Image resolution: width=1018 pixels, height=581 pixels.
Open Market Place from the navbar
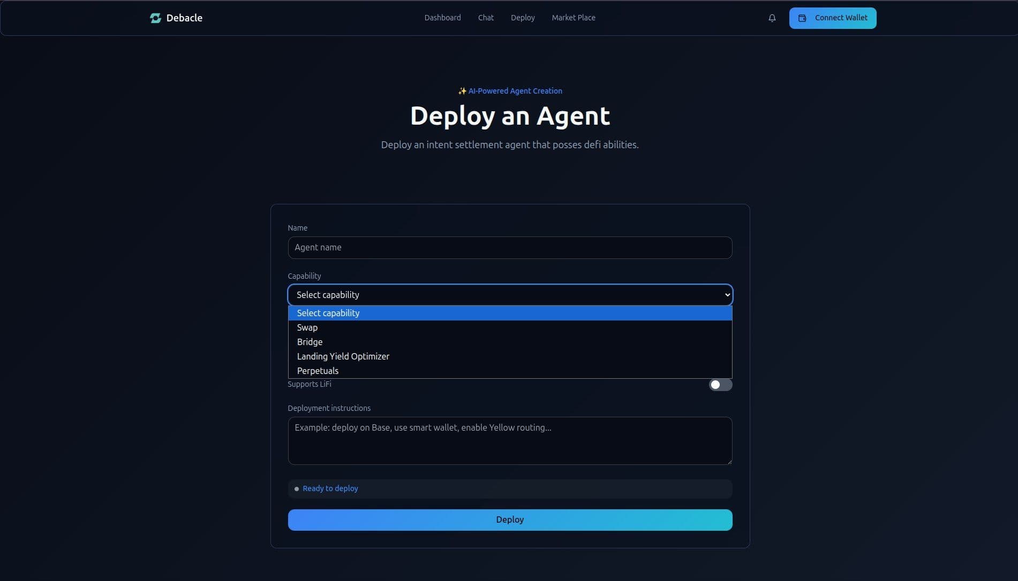pos(573,18)
